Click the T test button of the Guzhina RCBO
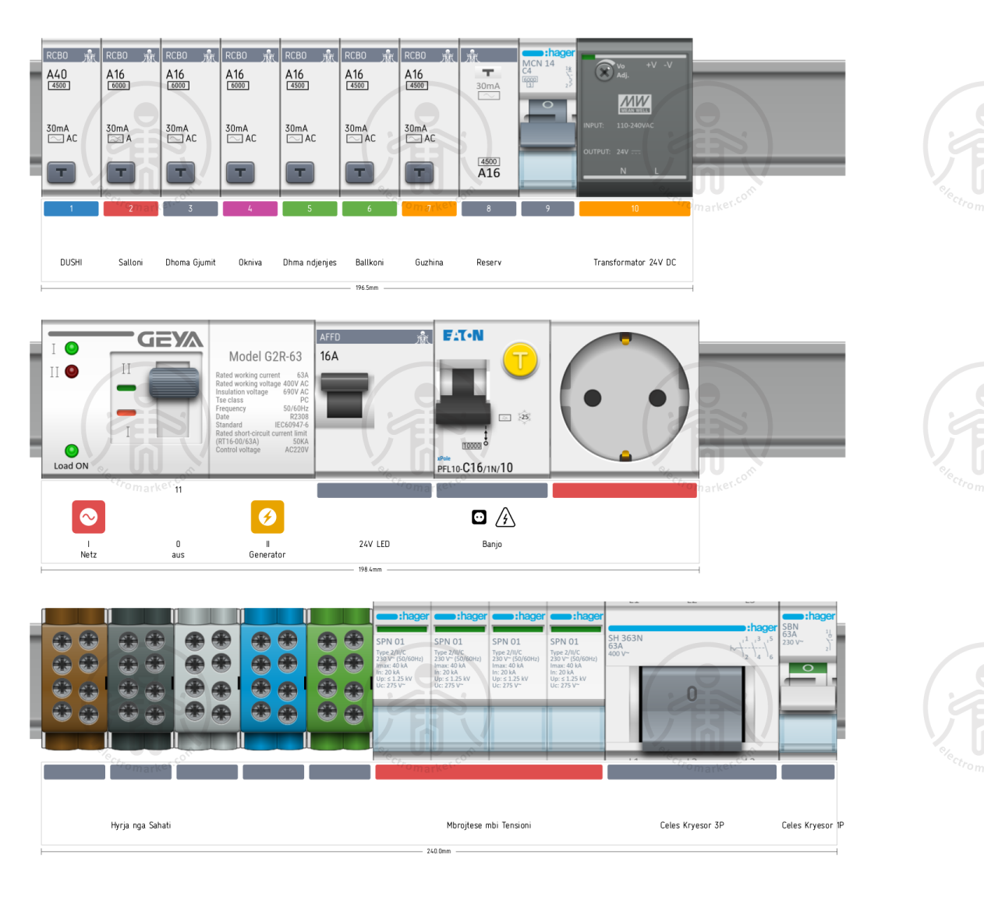Viewport: 984px width, 904px height. click(x=419, y=172)
